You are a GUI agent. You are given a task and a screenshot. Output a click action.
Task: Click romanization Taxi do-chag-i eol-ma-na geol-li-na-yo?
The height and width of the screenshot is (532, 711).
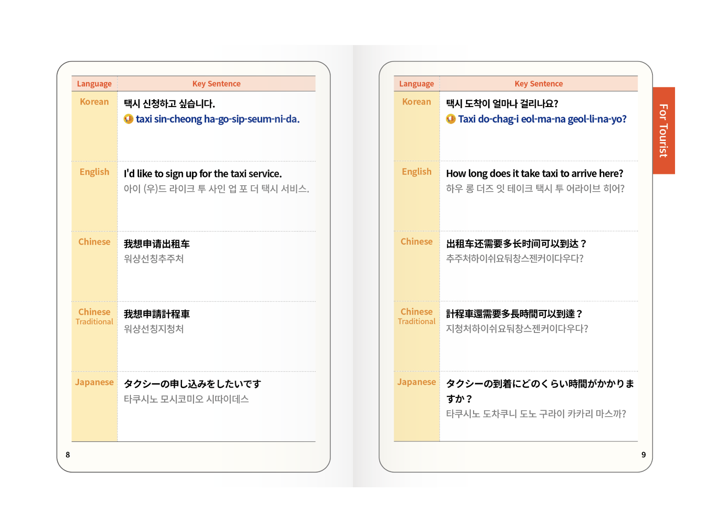[x=542, y=119]
